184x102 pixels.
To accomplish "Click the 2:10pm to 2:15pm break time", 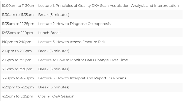I will (17, 51).
